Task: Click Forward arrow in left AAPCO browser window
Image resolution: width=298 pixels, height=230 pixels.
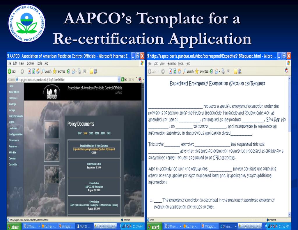Action: (x=22, y=72)
